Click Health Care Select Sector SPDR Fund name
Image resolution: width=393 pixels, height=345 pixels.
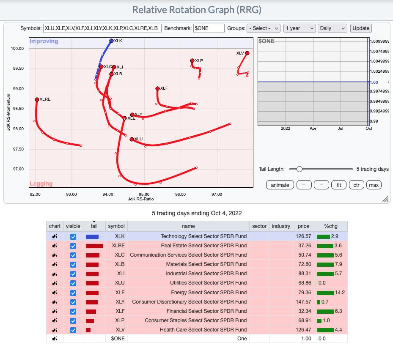203,330
